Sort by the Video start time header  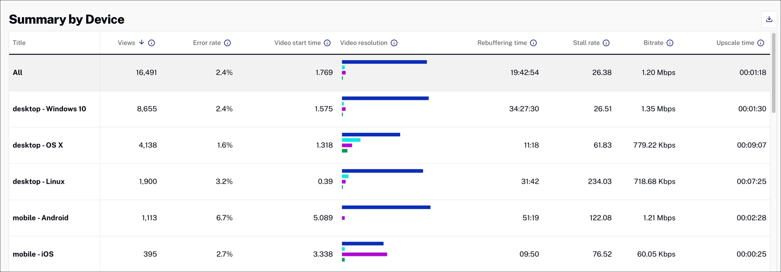click(x=297, y=43)
